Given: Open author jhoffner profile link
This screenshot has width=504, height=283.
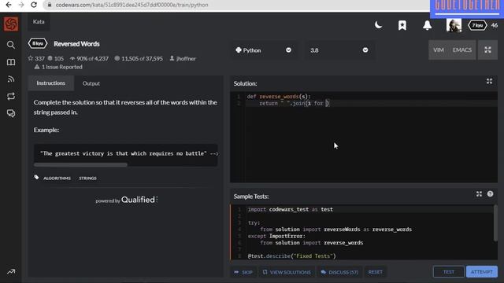Looking at the screenshot, I should pyautogui.click(x=183, y=58).
